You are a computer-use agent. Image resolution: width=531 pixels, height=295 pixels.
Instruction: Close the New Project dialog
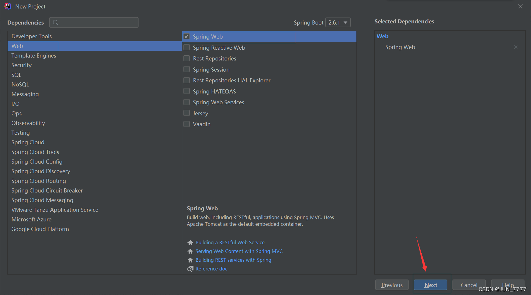coord(520,6)
